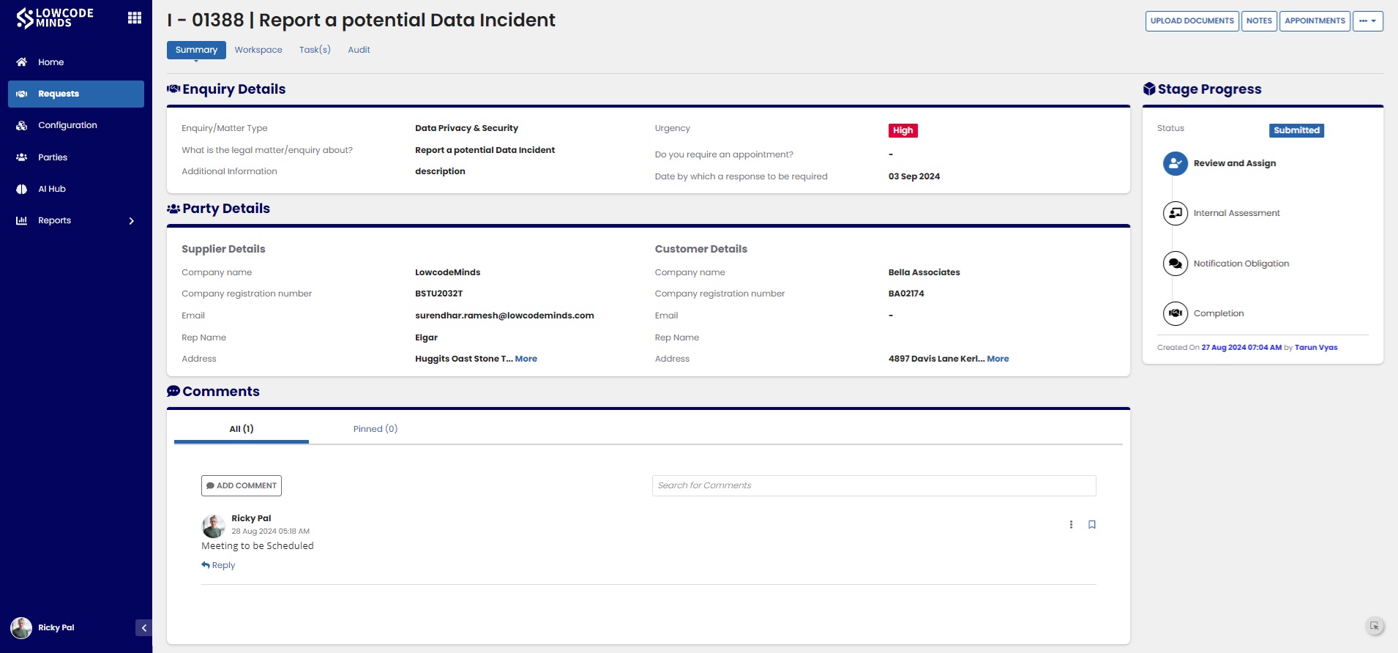Open the more actions dropdown in the header
The image size is (1398, 653).
pos(1368,21)
